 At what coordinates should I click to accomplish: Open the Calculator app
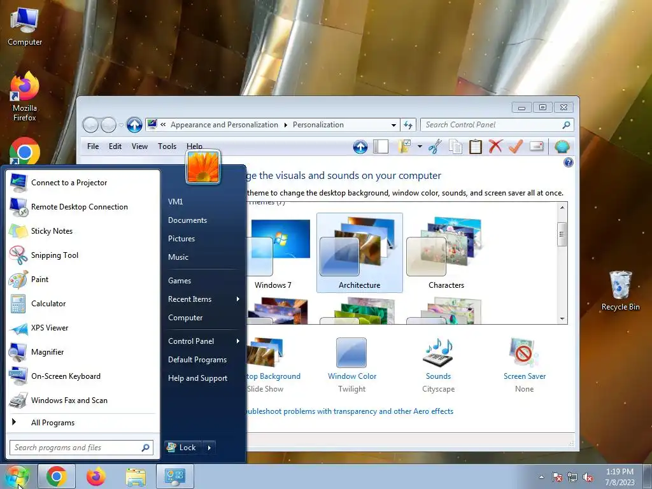click(82, 304)
